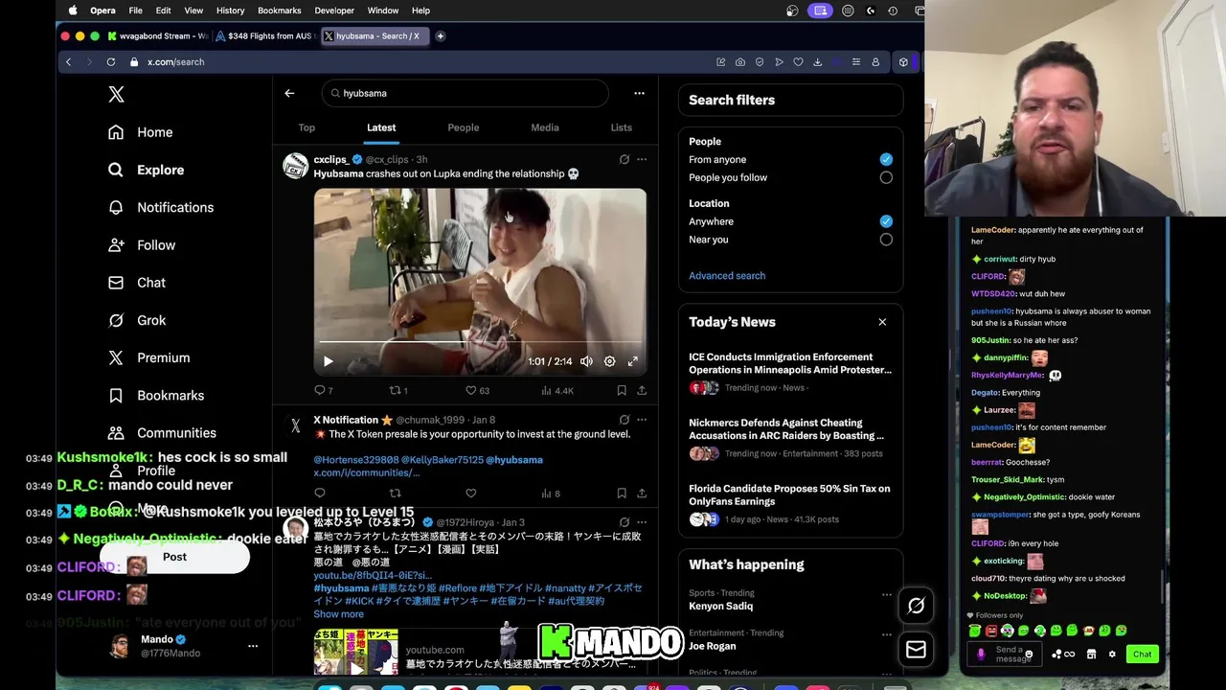Open Advanced search link
This screenshot has height=690, width=1226.
(x=727, y=276)
